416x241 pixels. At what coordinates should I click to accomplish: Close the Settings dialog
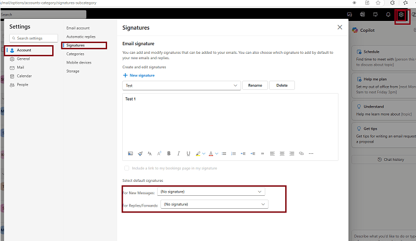pos(340,27)
